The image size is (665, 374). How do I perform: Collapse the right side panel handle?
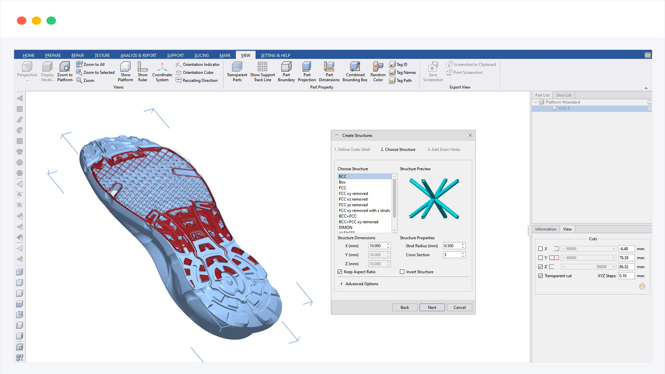tap(529, 230)
